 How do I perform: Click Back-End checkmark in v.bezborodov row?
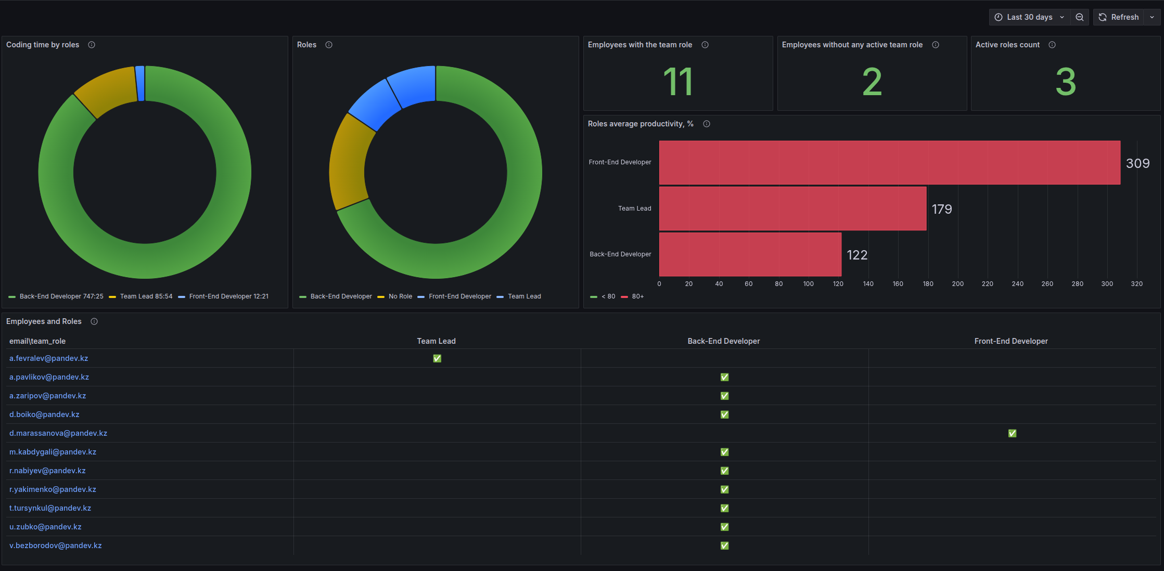coord(724,546)
